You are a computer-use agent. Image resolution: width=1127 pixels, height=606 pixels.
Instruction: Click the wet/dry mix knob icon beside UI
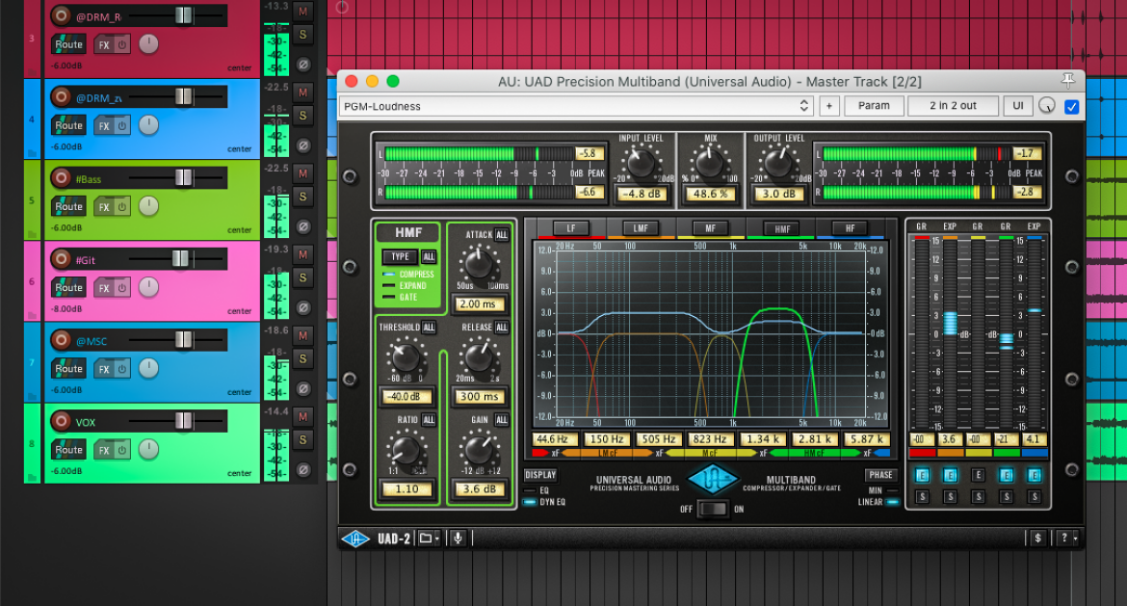(1046, 106)
